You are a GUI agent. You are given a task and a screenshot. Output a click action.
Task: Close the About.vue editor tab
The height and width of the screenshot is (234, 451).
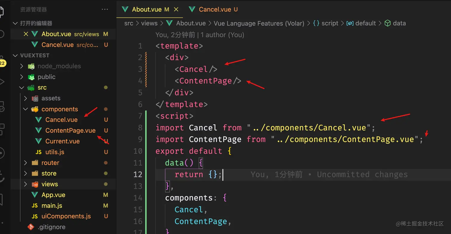coord(176,10)
